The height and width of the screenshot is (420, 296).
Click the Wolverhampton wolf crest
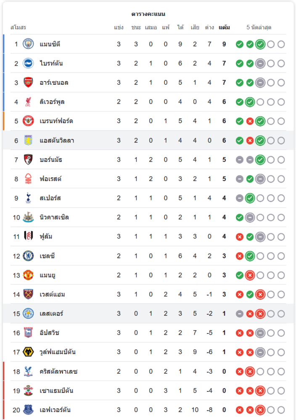point(28,352)
